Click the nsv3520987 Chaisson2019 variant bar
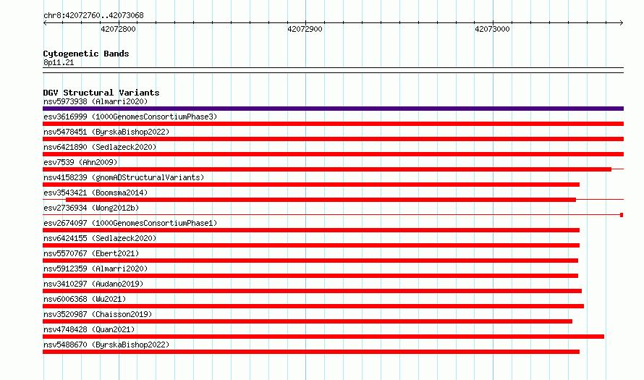Screen dimensions: 644x380 point(308,321)
